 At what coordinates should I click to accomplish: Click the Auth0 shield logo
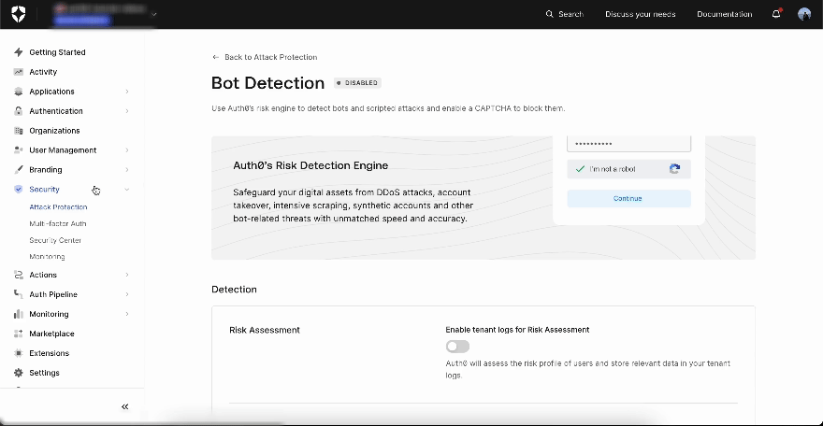tap(19, 14)
